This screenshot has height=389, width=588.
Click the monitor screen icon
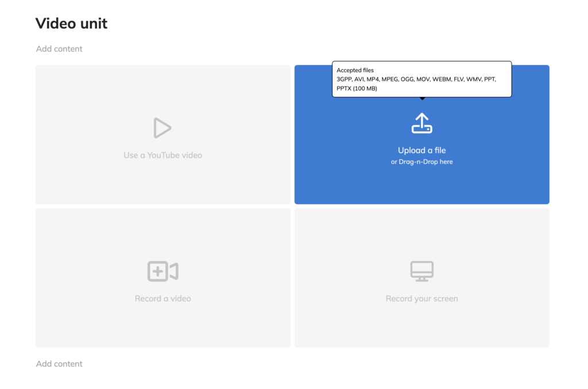(421, 271)
